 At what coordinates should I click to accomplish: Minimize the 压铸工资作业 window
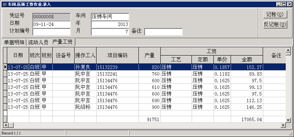279,4
